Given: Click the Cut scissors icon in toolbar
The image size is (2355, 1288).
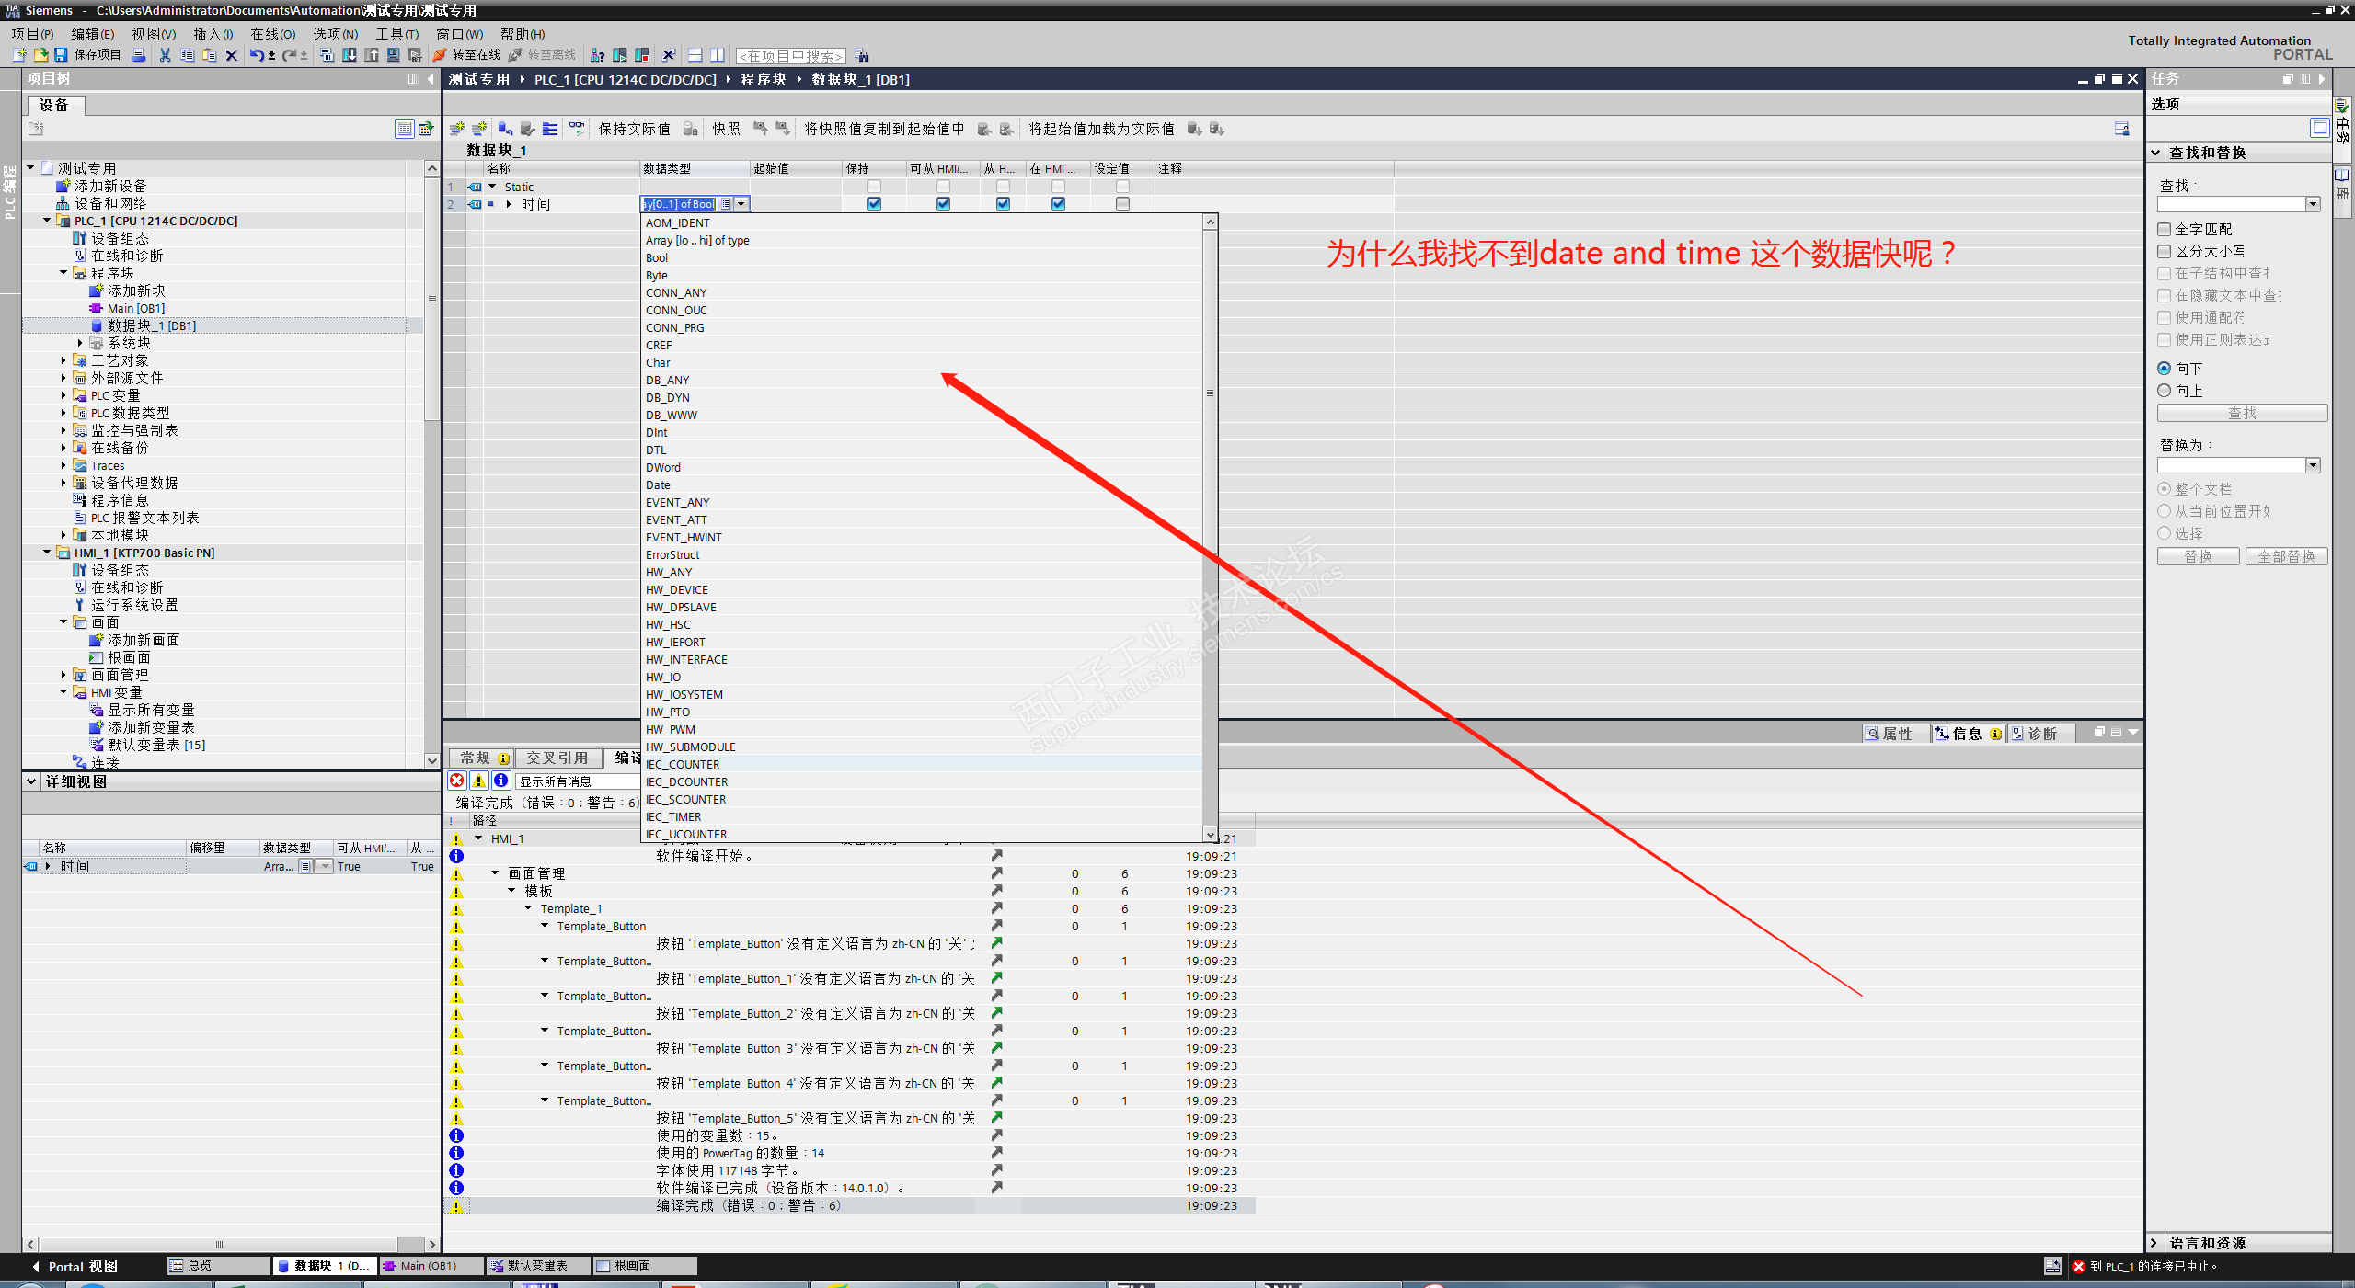Looking at the screenshot, I should click(x=165, y=55).
